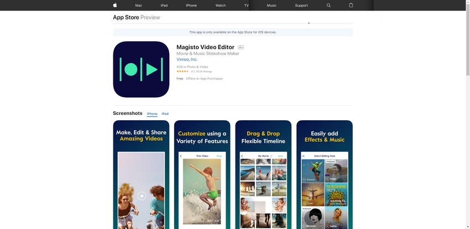
Task: Switch to iPad screenshots tab
Action: coord(165,114)
